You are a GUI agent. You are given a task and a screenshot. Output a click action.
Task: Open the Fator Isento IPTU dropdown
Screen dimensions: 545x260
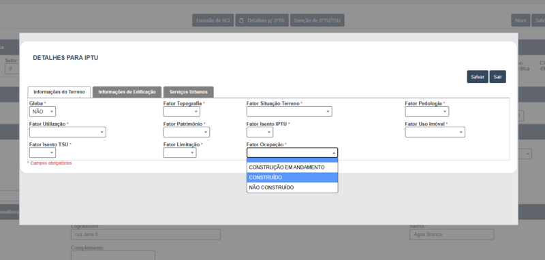(x=260, y=132)
